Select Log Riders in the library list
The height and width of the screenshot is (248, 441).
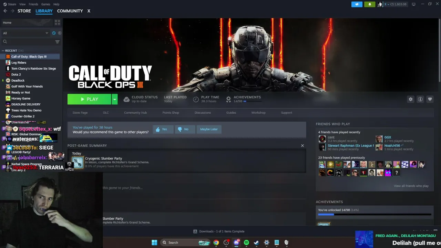pyautogui.click(x=19, y=63)
